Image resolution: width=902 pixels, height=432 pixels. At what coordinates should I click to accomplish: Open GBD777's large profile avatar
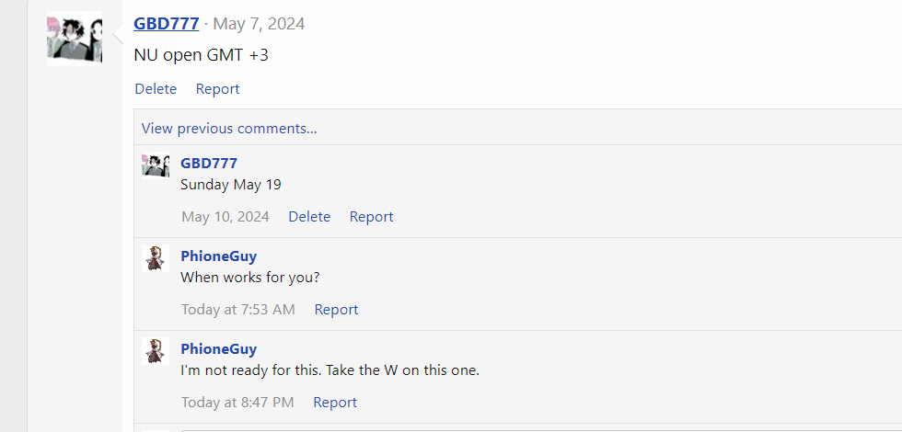pyautogui.click(x=75, y=39)
